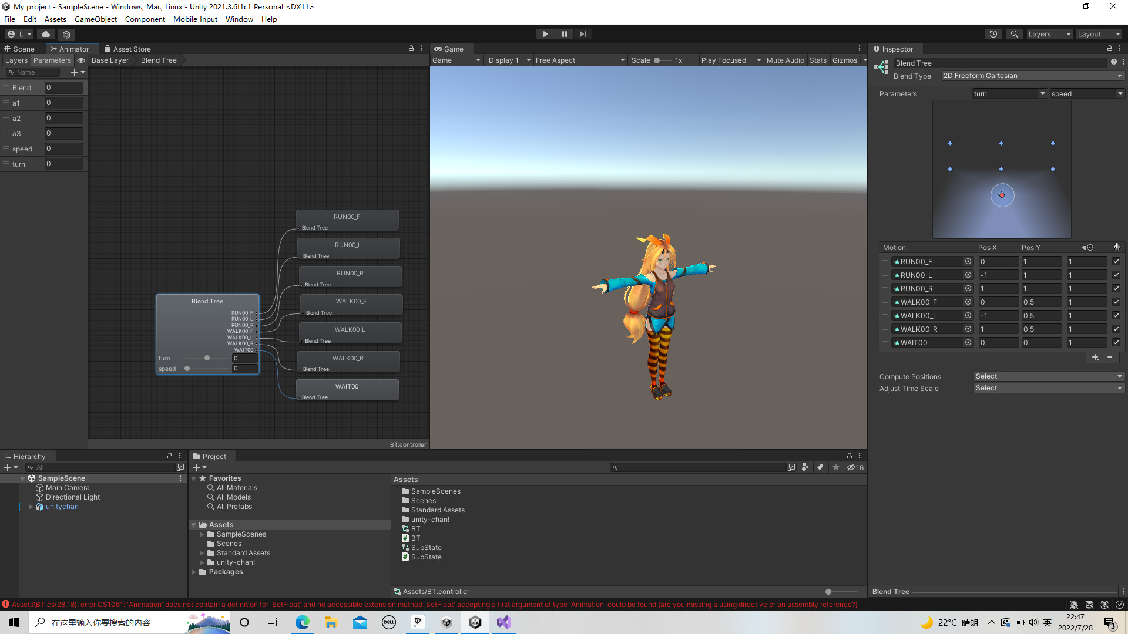The image size is (1128, 634).
Task: Click the Pause button in toolbar
Action: (x=564, y=34)
